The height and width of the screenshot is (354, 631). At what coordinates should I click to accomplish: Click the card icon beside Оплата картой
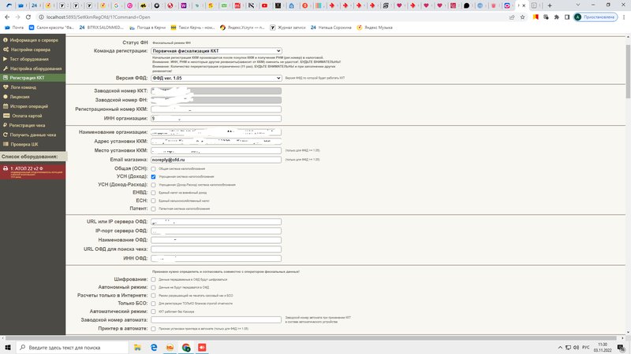[6, 116]
